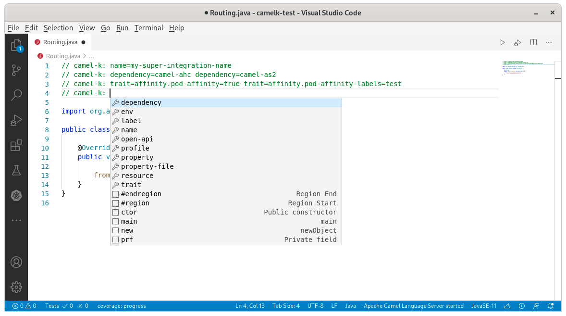Open the editor More Actions ellipsis
566x316 pixels.
[x=549, y=42]
